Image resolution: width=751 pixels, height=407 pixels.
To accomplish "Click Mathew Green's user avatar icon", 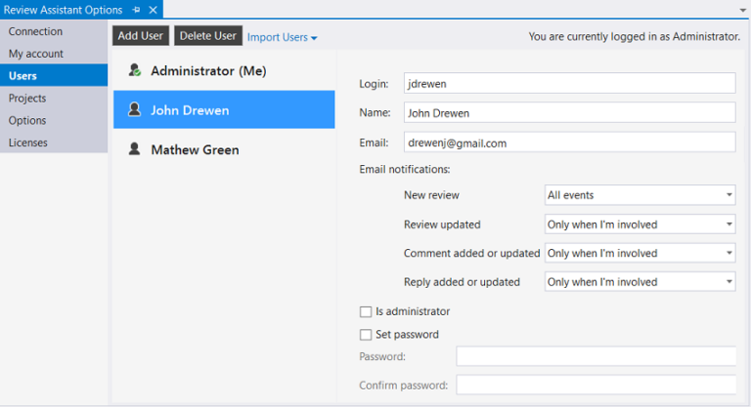I will tap(134, 149).
